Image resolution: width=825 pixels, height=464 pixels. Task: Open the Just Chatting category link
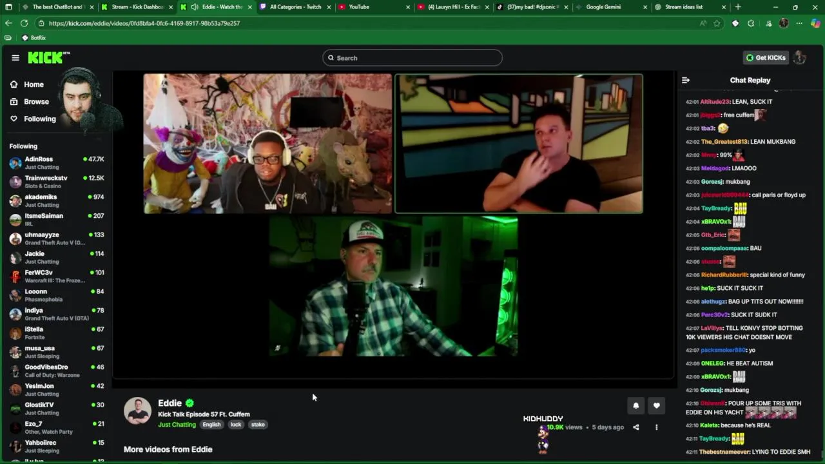[x=177, y=425]
